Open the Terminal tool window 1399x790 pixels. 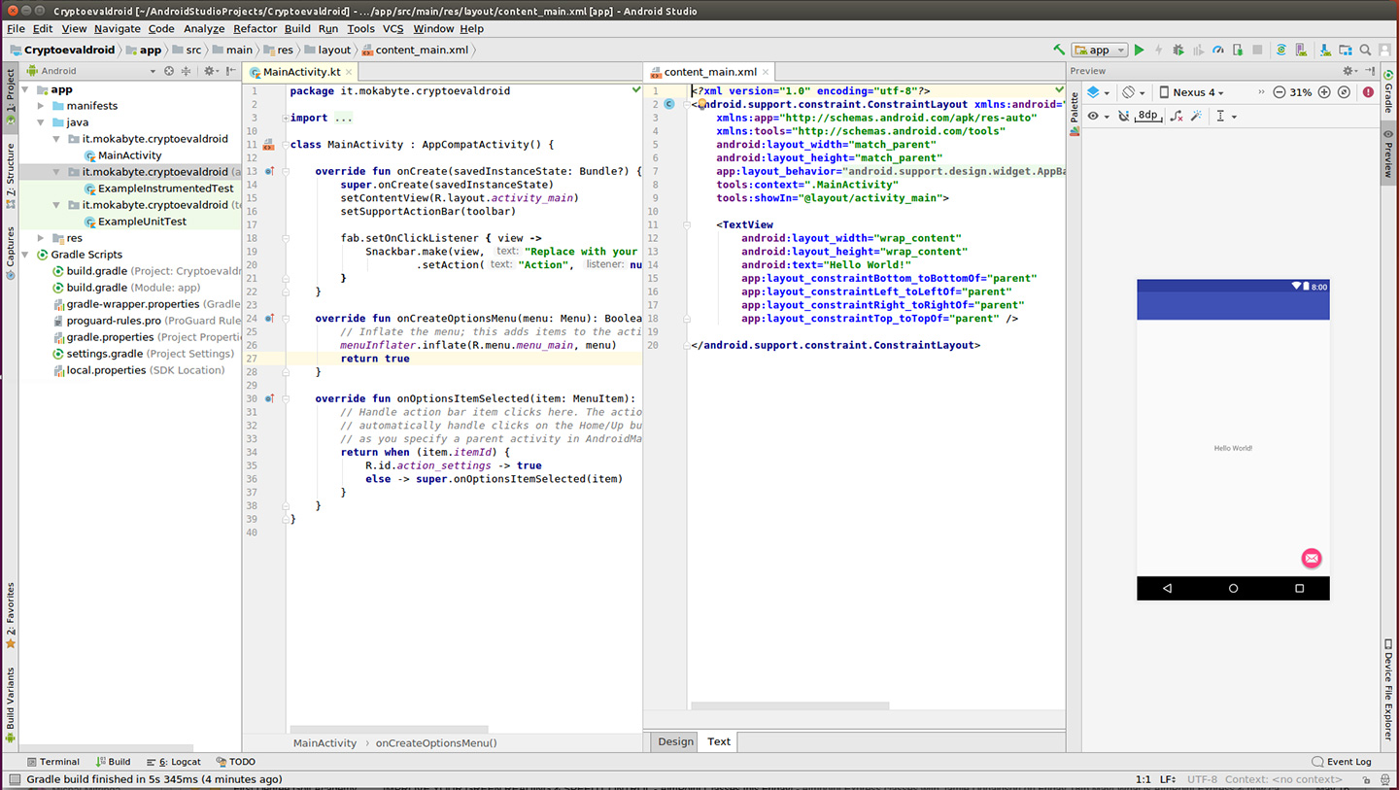pyautogui.click(x=53, y=762)
